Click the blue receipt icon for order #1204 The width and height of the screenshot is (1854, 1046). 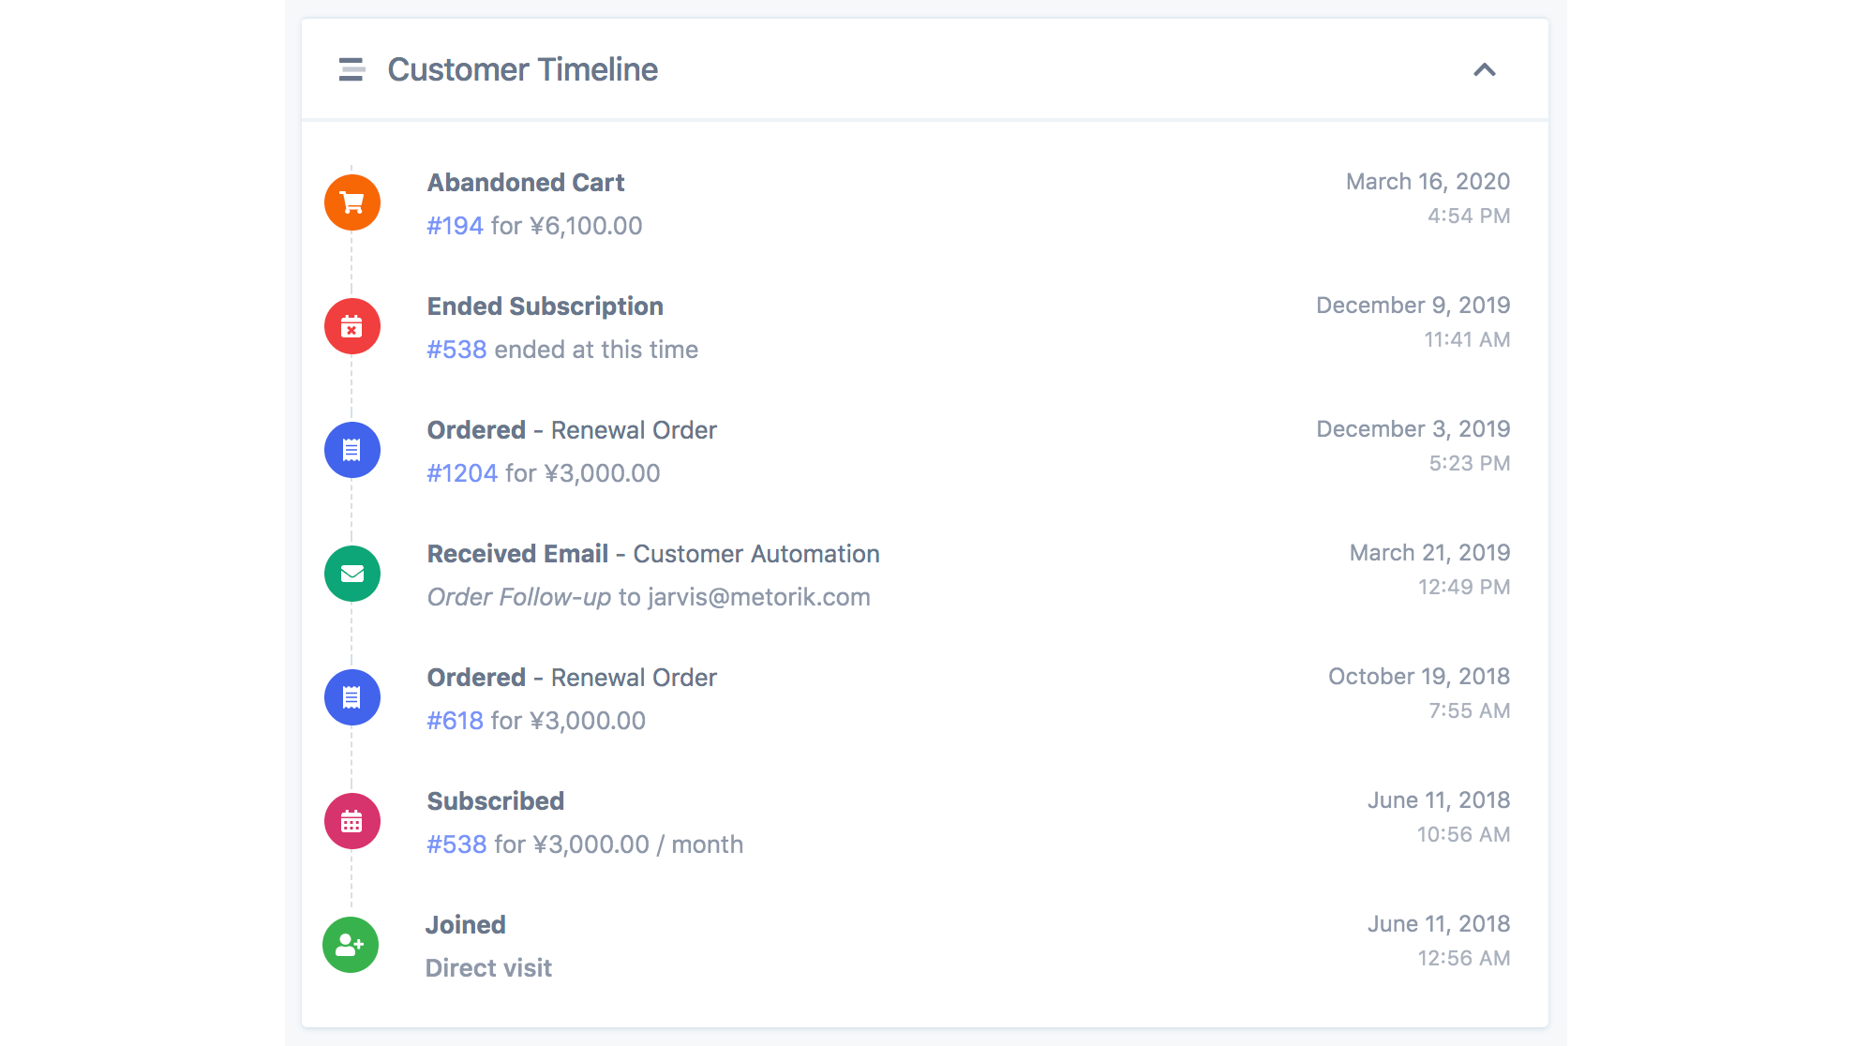click(x=351, y=449)
